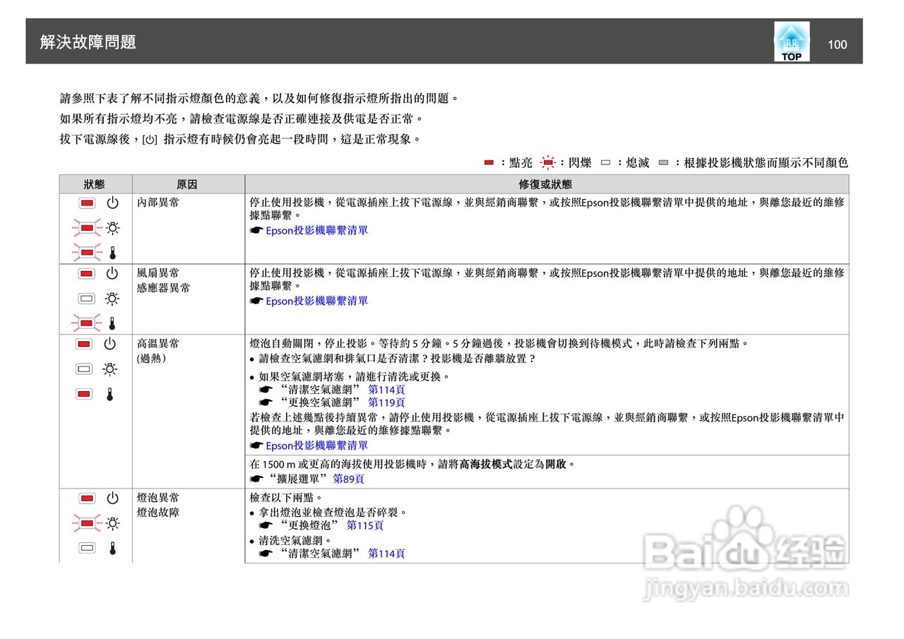Select the power icon in 燈泡異常 row
The height and width of the screenshot is (639, 904).
(x=112, y=498)
